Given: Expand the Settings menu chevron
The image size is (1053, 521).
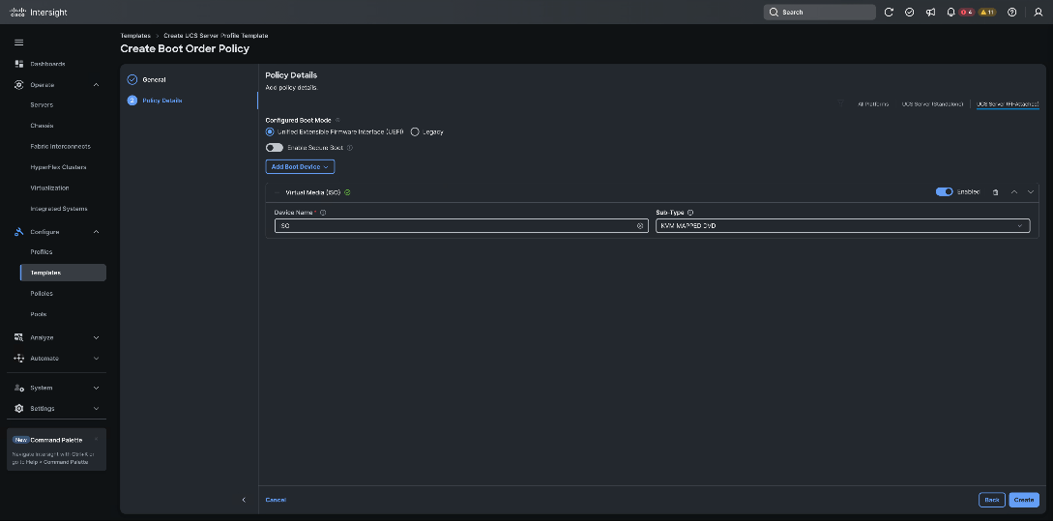Looking at the screenshot, I should click(96, 409).
